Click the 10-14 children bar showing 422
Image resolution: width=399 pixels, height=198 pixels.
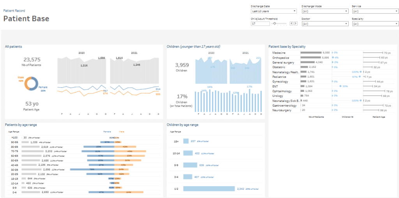click(188, 153)
